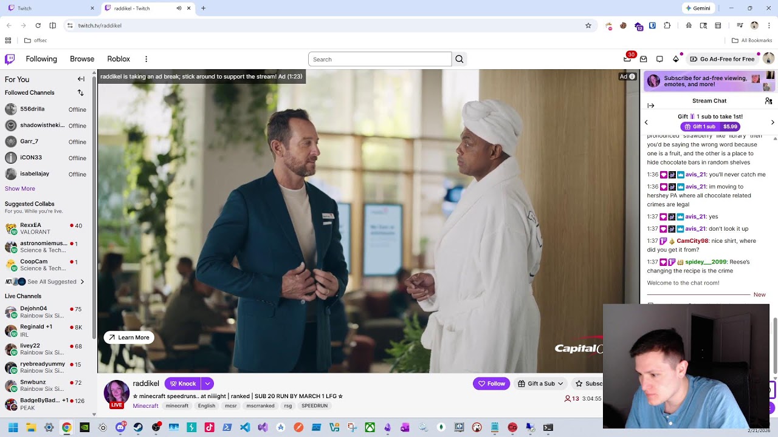Mute the raddikel tab audio icon
The image size is (778, 437).
pyautogui.click(x=179, y=8)
